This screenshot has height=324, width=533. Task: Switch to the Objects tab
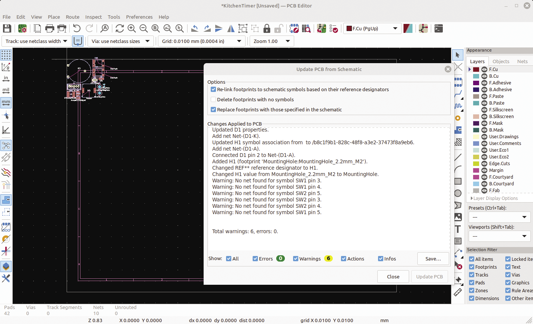(501, 61)
